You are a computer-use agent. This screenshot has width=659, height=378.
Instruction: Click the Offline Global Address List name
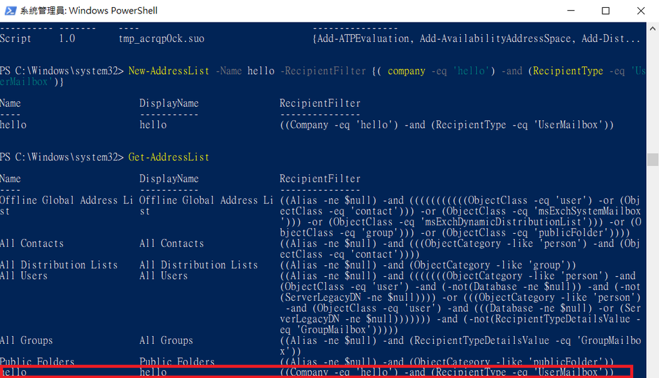point(68,200)
